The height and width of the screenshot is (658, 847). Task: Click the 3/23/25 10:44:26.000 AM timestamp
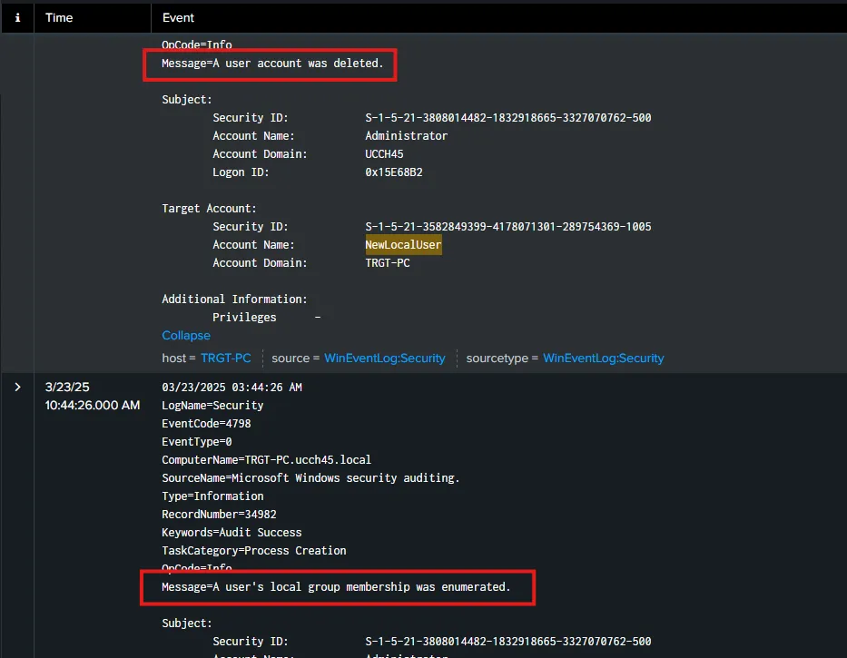coord(92,396)
